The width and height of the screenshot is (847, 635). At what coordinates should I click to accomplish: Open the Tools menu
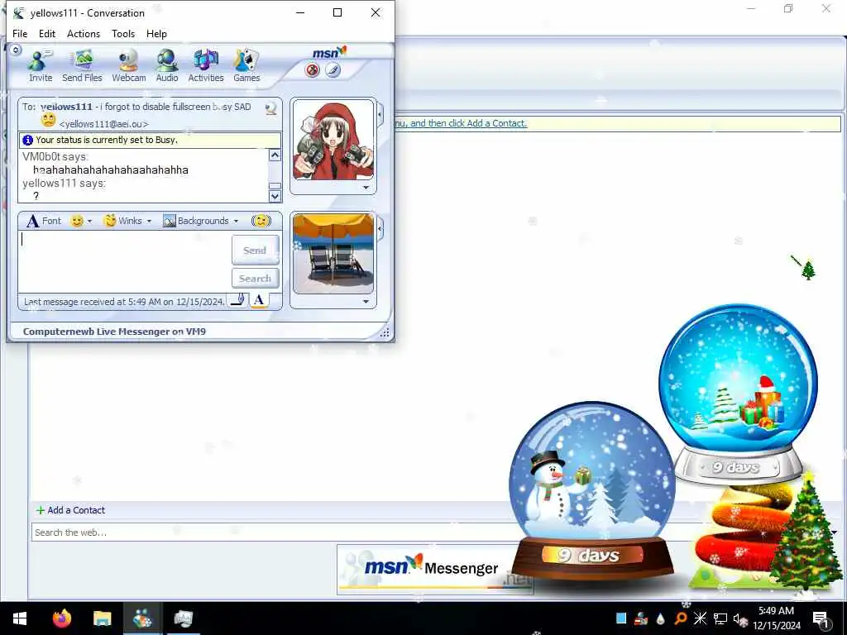tap(123, 33)
